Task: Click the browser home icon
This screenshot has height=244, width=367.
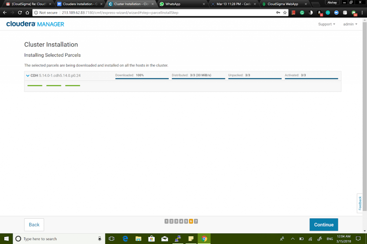Action: coord(27,12)
